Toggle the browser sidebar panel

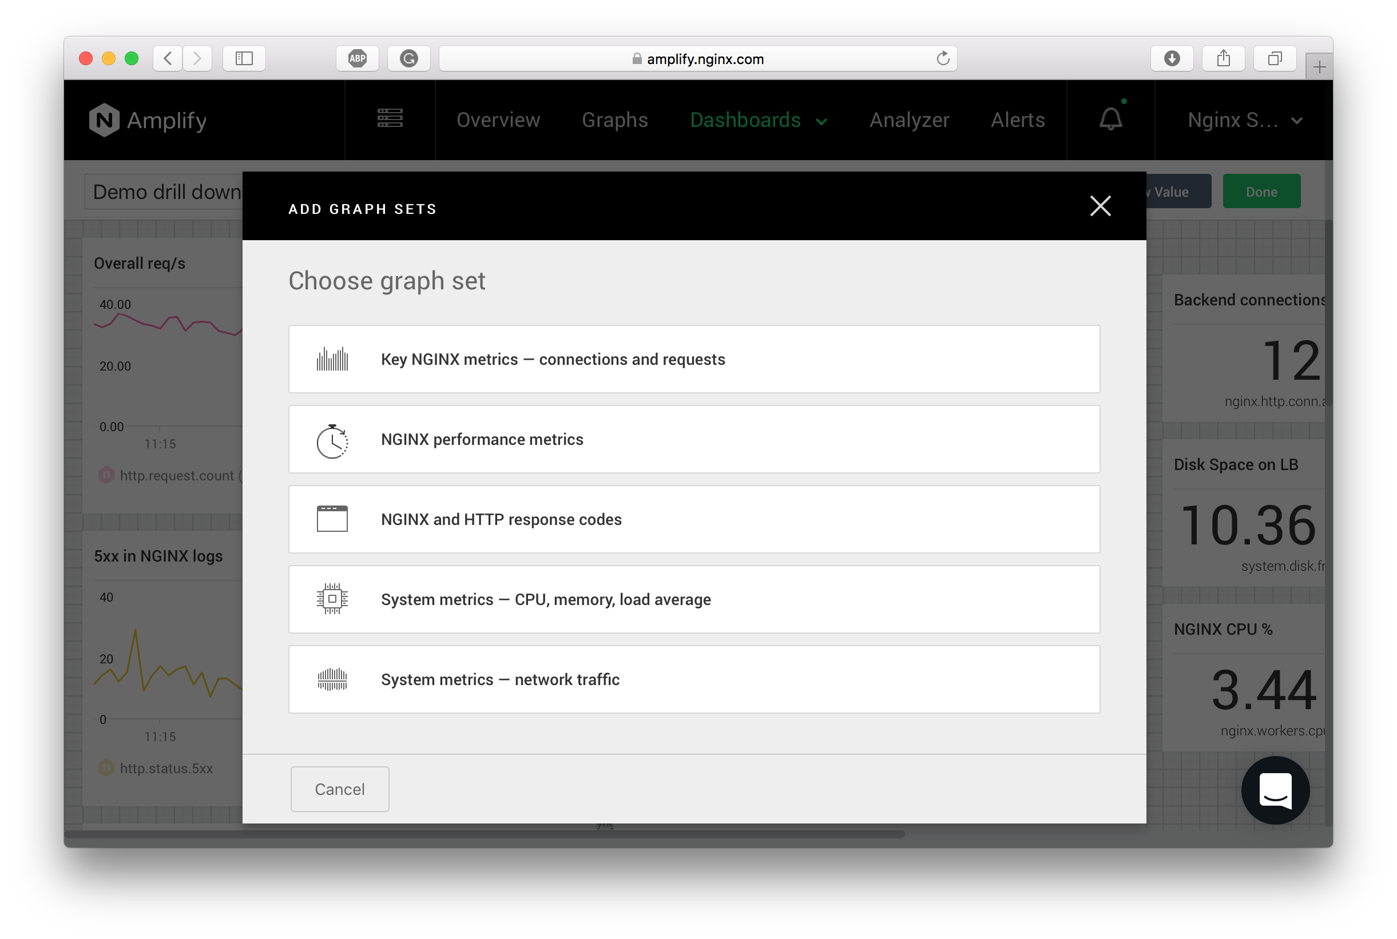(x=244, y=58)
